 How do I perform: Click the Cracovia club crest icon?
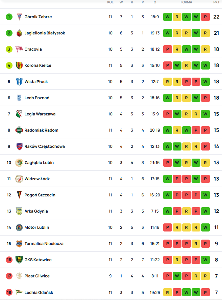[19, 49]
